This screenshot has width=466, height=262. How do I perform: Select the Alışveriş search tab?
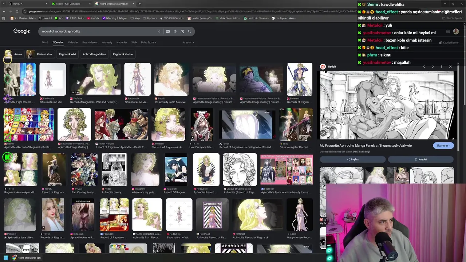pos(107,43)
